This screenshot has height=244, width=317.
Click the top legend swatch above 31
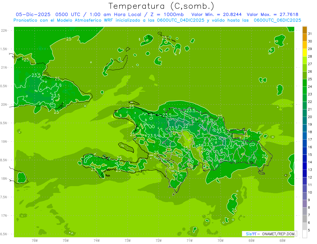305,30
